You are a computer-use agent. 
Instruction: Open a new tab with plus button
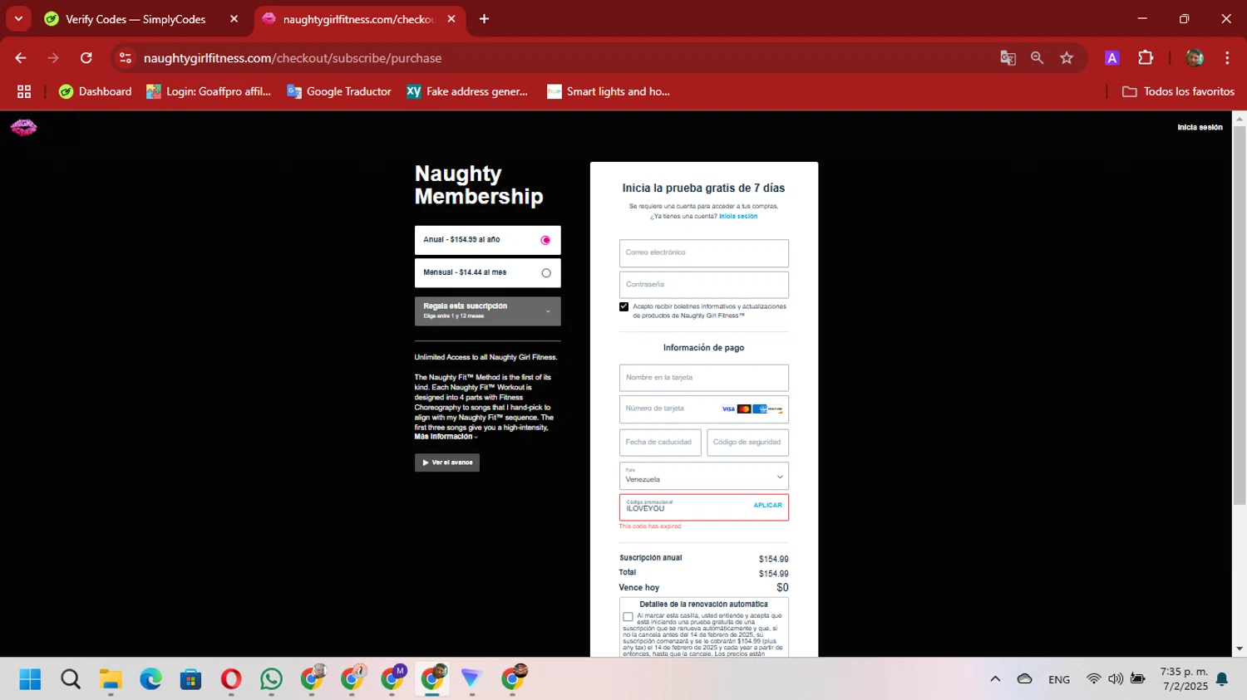click(x=484, y=19)
